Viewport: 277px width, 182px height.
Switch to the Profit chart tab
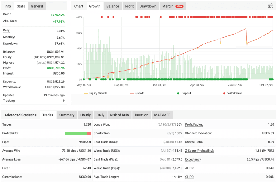click(x=129, y=6)
